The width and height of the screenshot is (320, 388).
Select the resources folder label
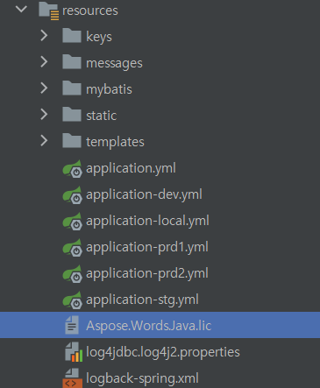pos(90,11)
